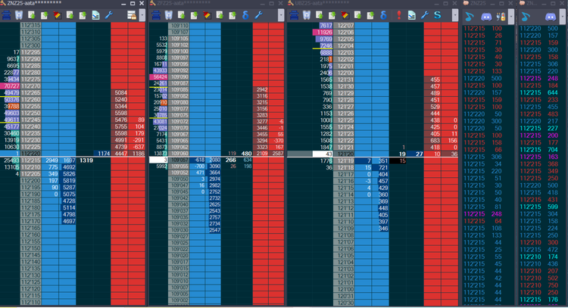Click 112'210 750 row in rightmost tape

tap(542, 285)
